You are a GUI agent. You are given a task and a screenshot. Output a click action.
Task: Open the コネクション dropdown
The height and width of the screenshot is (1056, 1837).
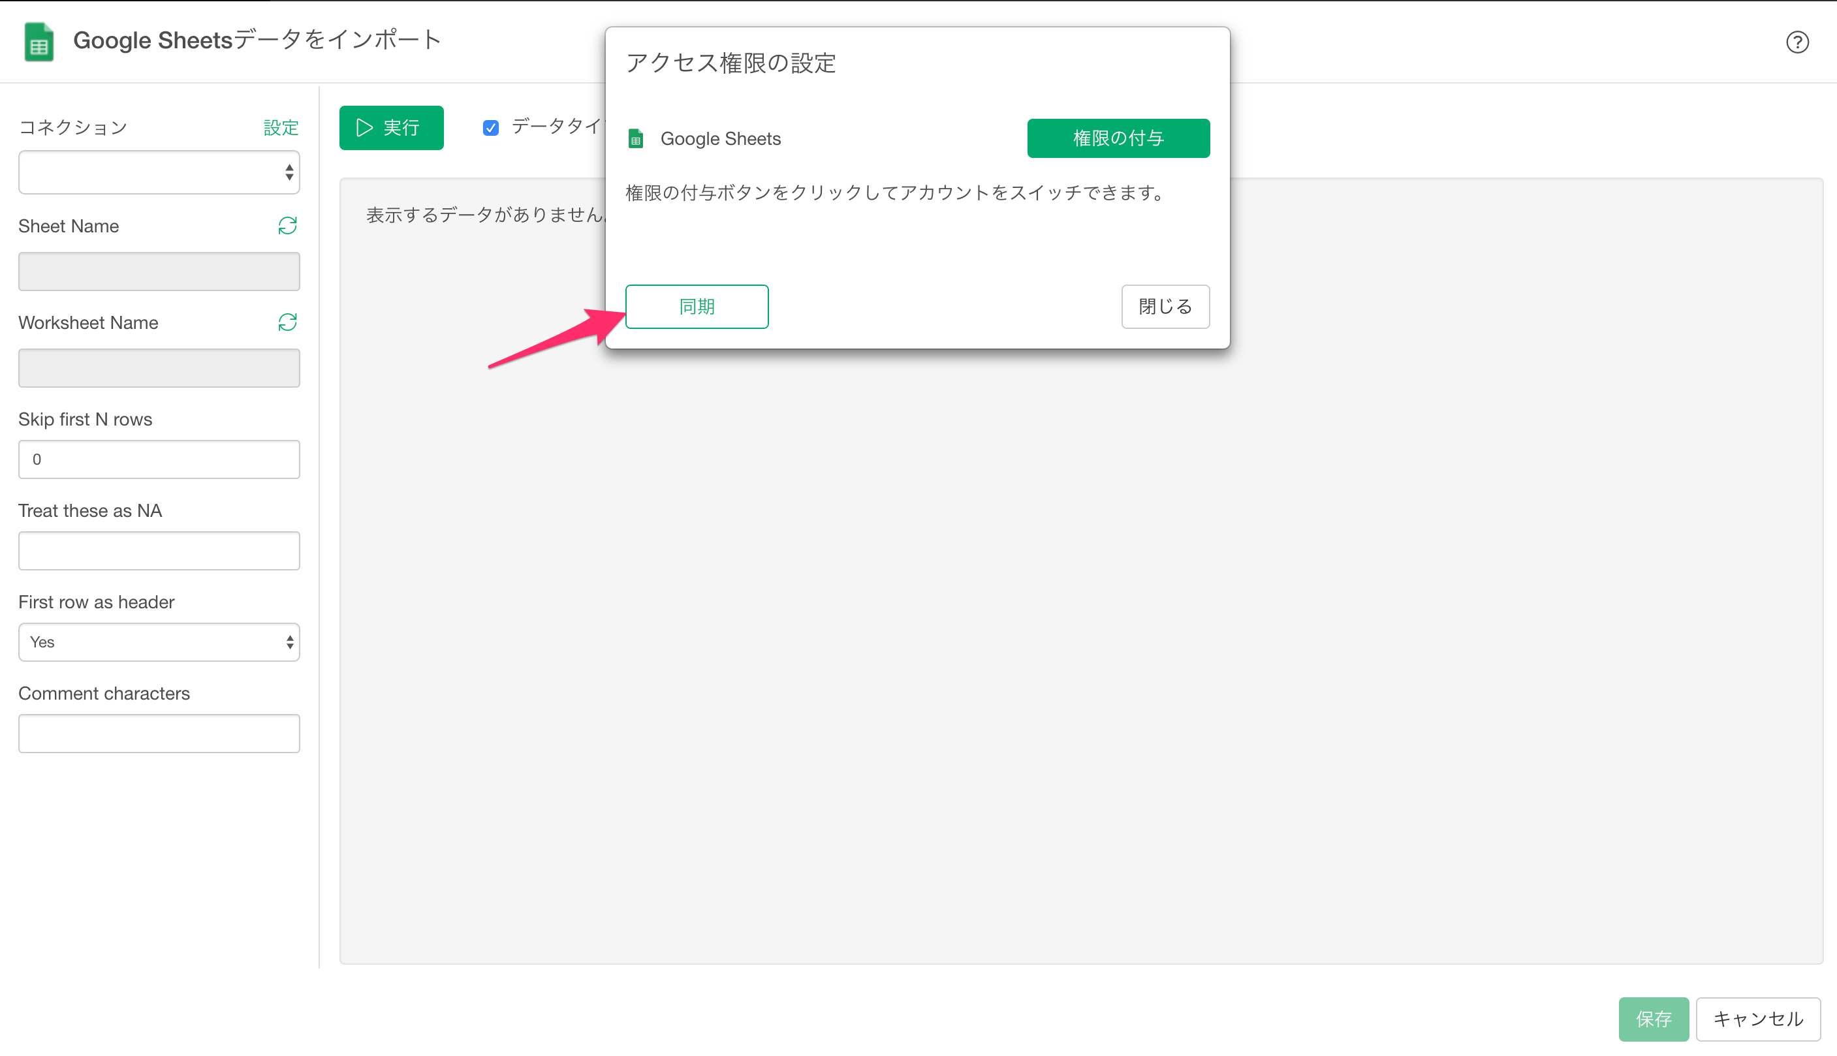click(x=159, y=172)
